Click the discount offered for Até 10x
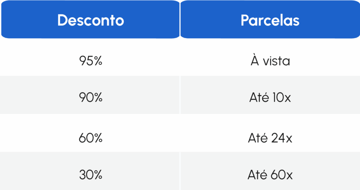The width and height of the screenshot is (360, 190). [91, 97]
